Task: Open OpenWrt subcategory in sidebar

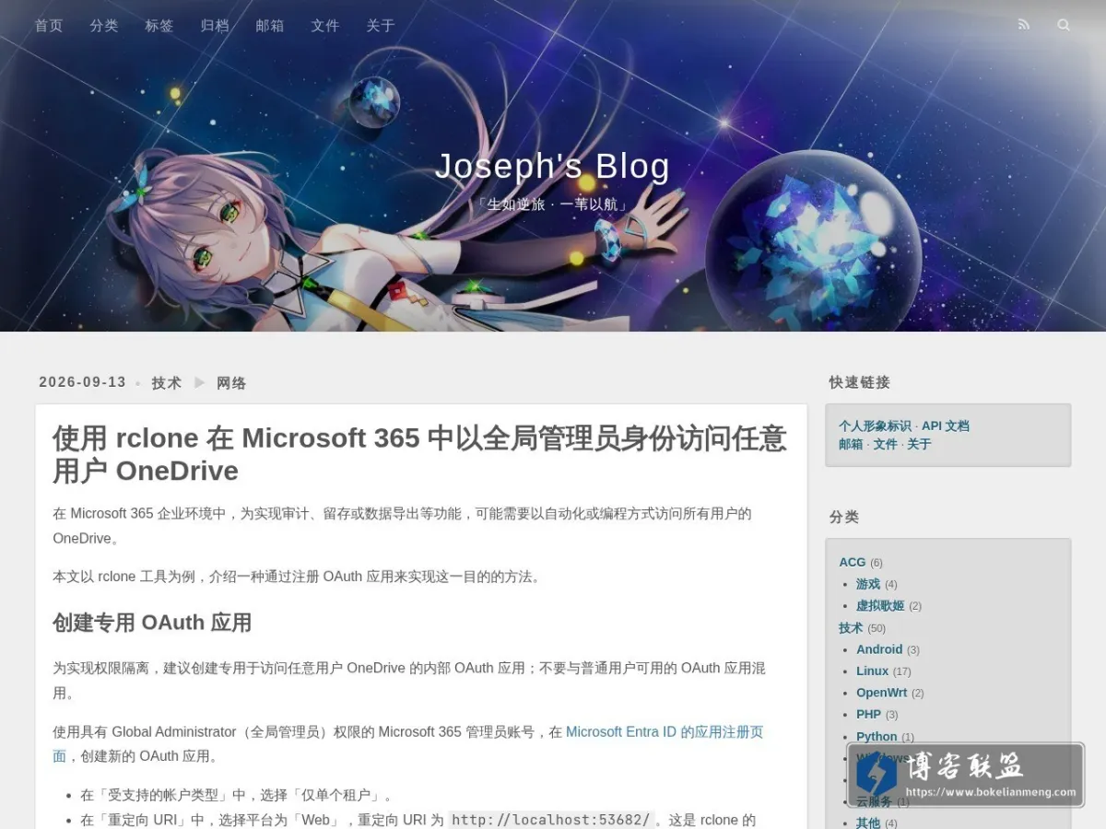Action: click(882, 693)
